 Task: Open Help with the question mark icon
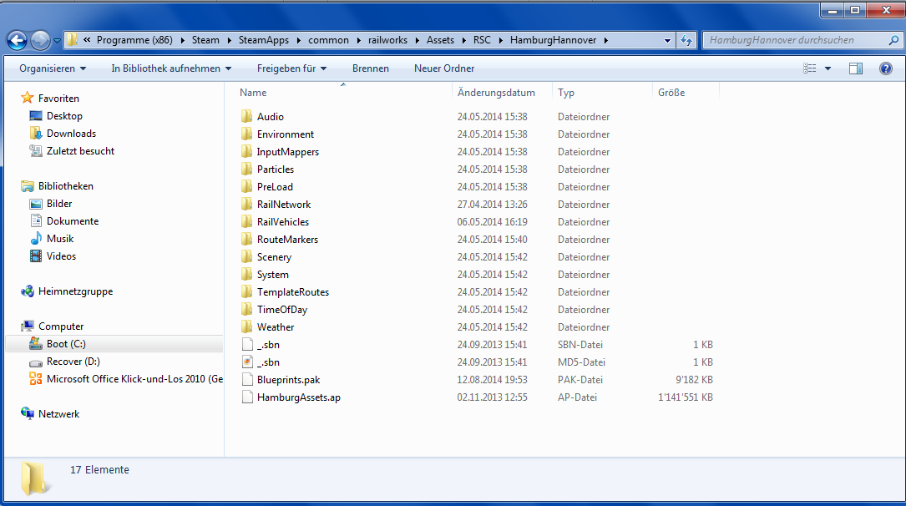(885, 68)
